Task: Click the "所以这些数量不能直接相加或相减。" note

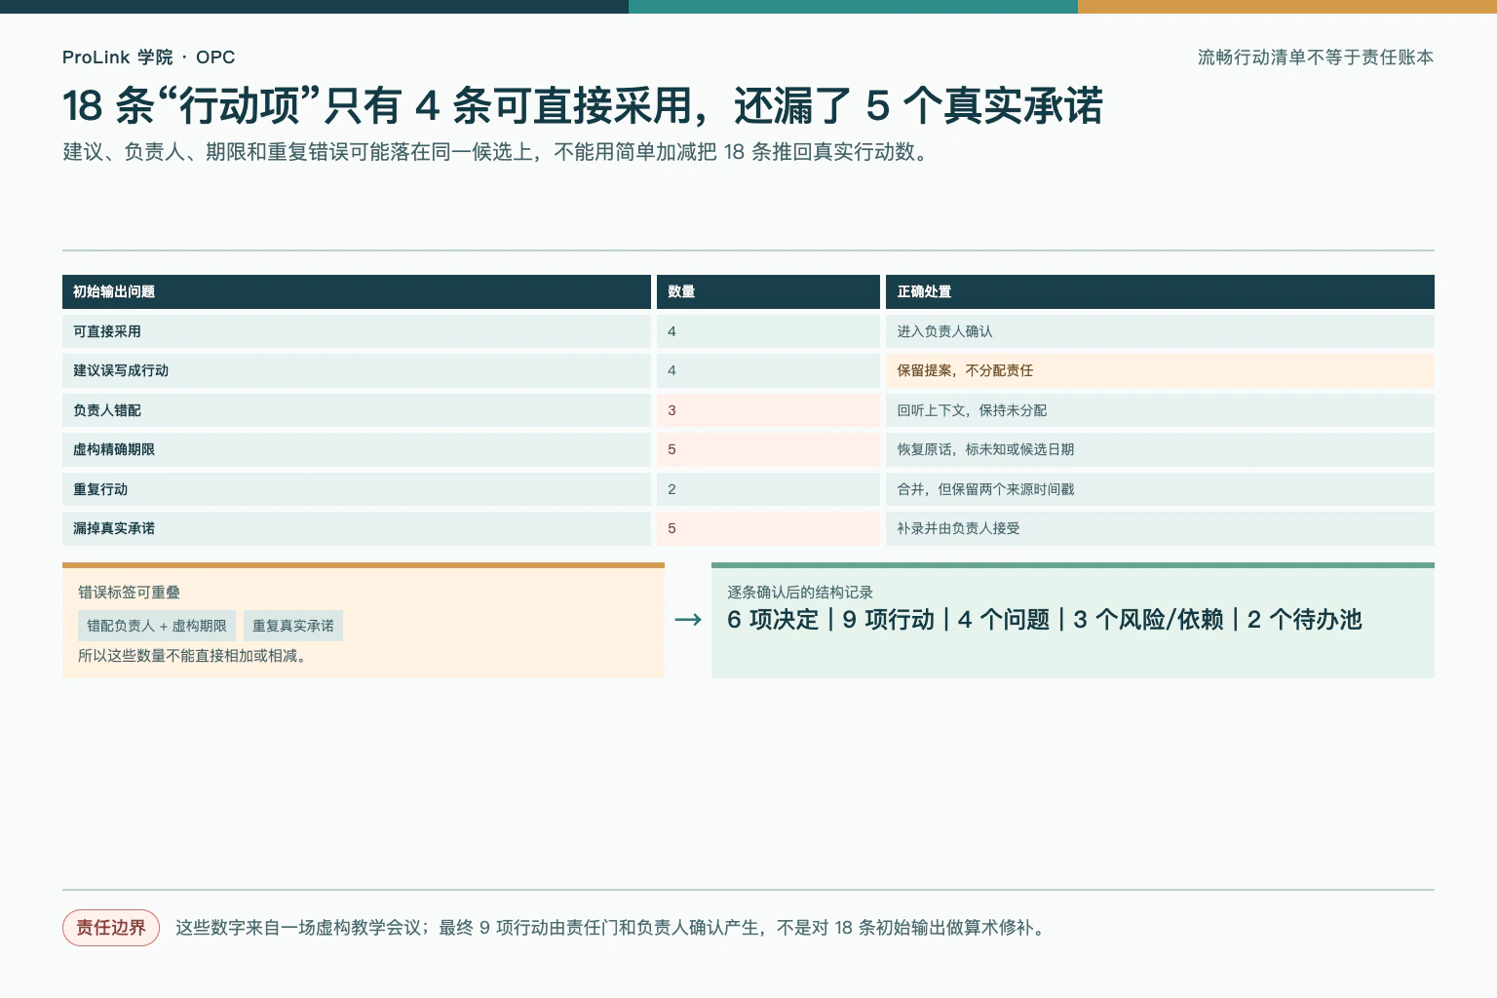Action: (195, 656)
